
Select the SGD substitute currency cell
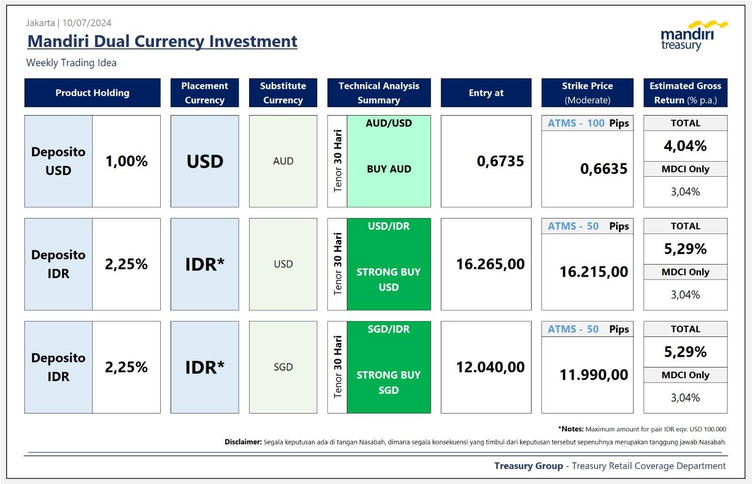click(x=283, y=367)
